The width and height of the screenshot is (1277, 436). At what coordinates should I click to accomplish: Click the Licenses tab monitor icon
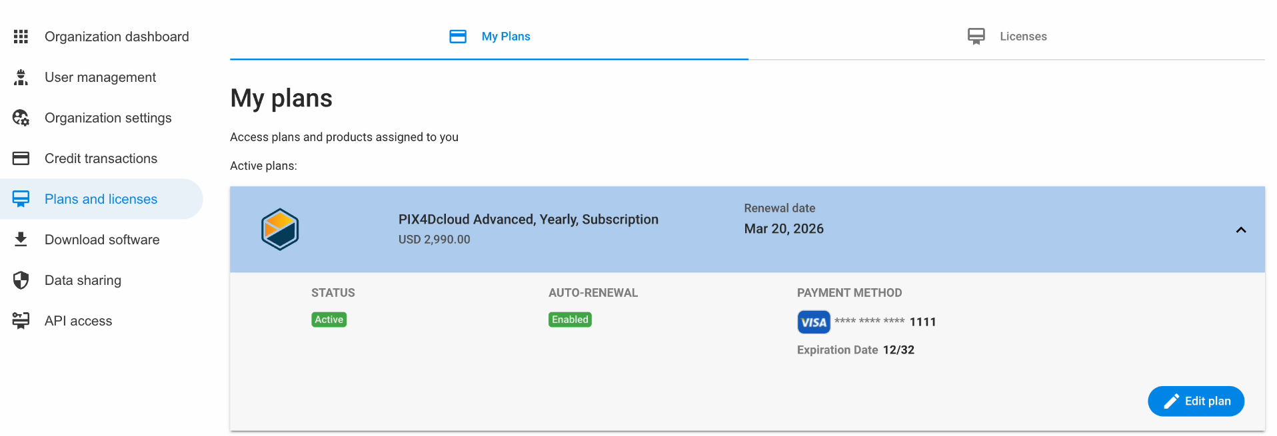click(x=976, y=36)
